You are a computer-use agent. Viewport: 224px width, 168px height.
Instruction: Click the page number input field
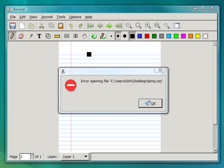25,156
